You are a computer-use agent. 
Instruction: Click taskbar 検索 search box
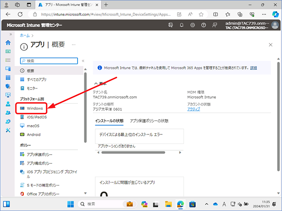(x=107, y=204)
